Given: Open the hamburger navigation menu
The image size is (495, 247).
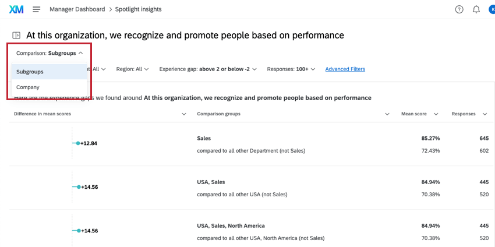Looking at the screenshot, I should [36, 9].
